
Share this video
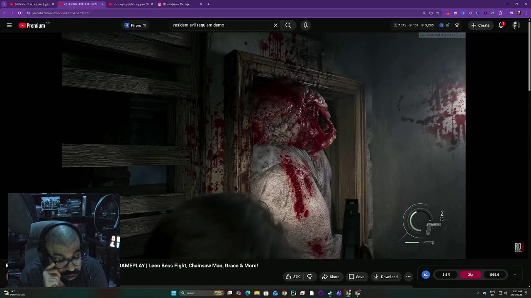click(331, 277)
